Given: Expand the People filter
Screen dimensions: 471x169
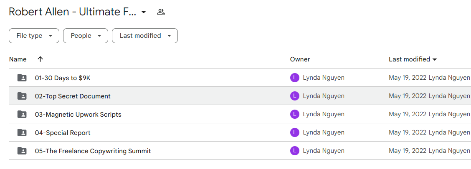Looking at the screenshot, I should click(x=86, y=36).
